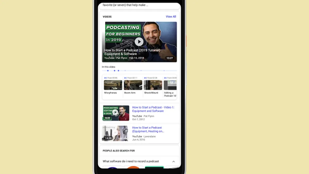Click the 'Shock Mount' clip label

tap(151, 93)
